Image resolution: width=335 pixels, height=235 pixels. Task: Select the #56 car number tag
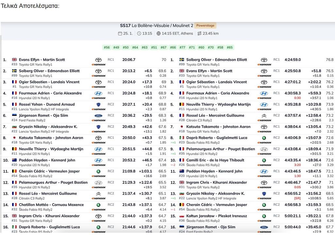pos(107,47)
